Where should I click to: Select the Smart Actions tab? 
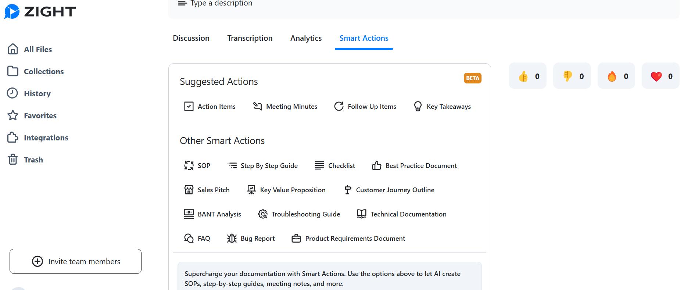click(364, 38)
